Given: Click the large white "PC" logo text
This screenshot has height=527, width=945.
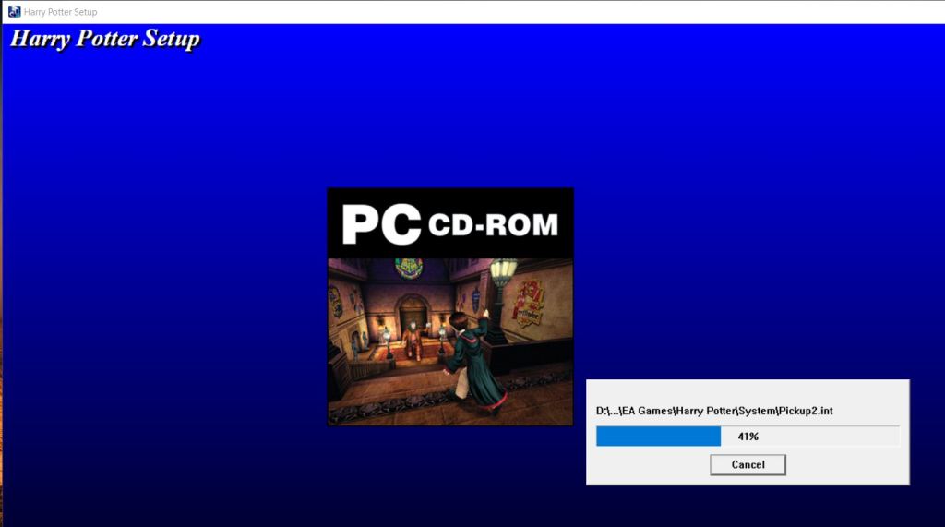Looking at the screenshot, I should pos(381,223).
